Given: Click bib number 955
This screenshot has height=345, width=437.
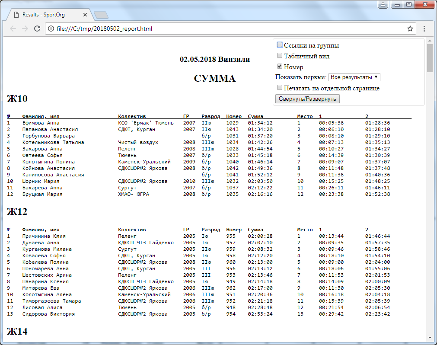Looking at the screenshot, I should pos(231,236).
